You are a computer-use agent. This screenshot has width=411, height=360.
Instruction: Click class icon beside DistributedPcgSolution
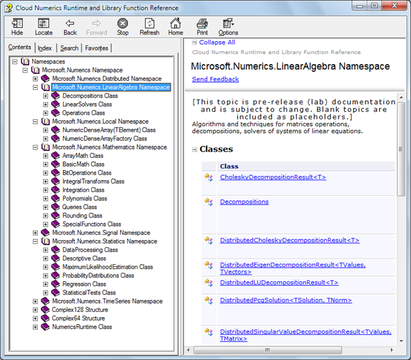(x=209, y=300)
